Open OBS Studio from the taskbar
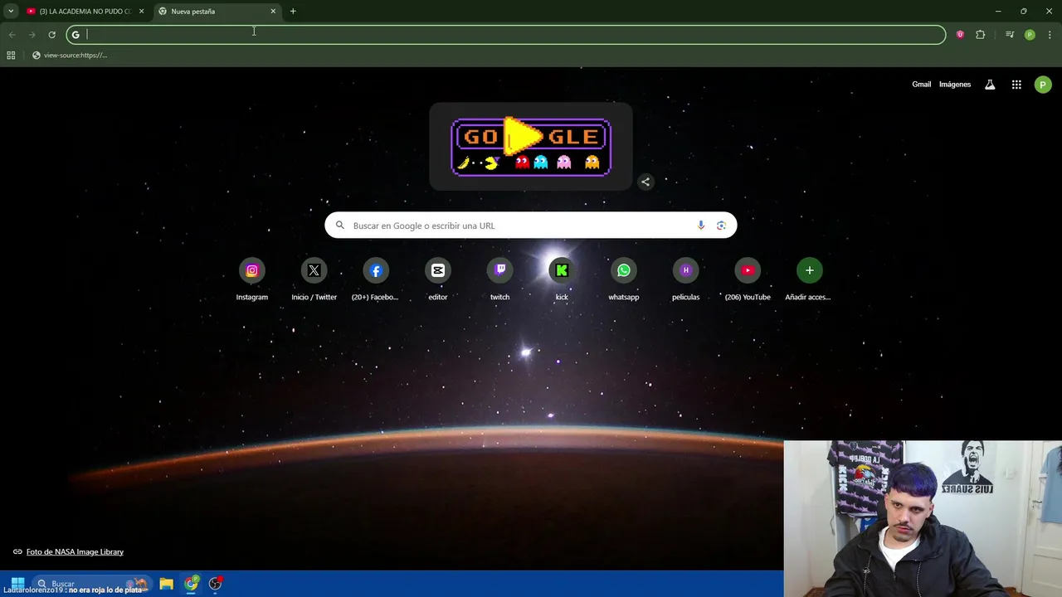The image size is (1062, 597). 216,584
